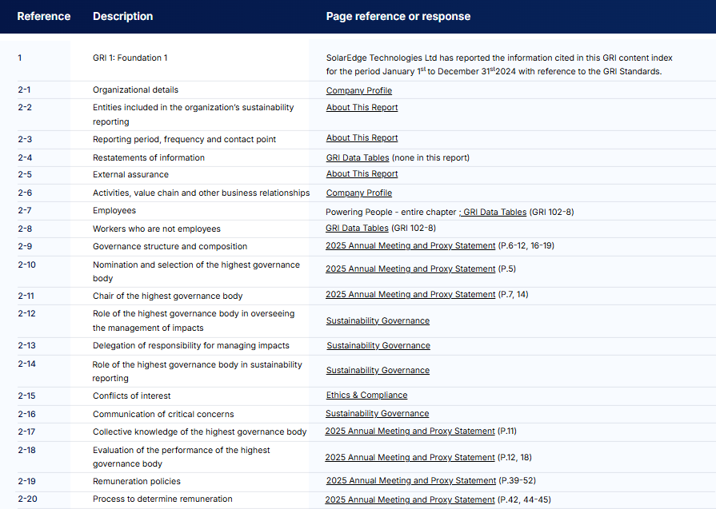Viewport: 716px width, 509px height.
Task: Open GRI Data Tables link in the Employees row
Action: pyautogui.click(x=493, y=212)
